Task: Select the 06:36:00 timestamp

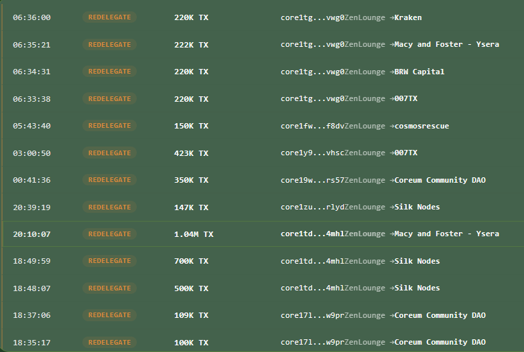Action: (31, 17)
